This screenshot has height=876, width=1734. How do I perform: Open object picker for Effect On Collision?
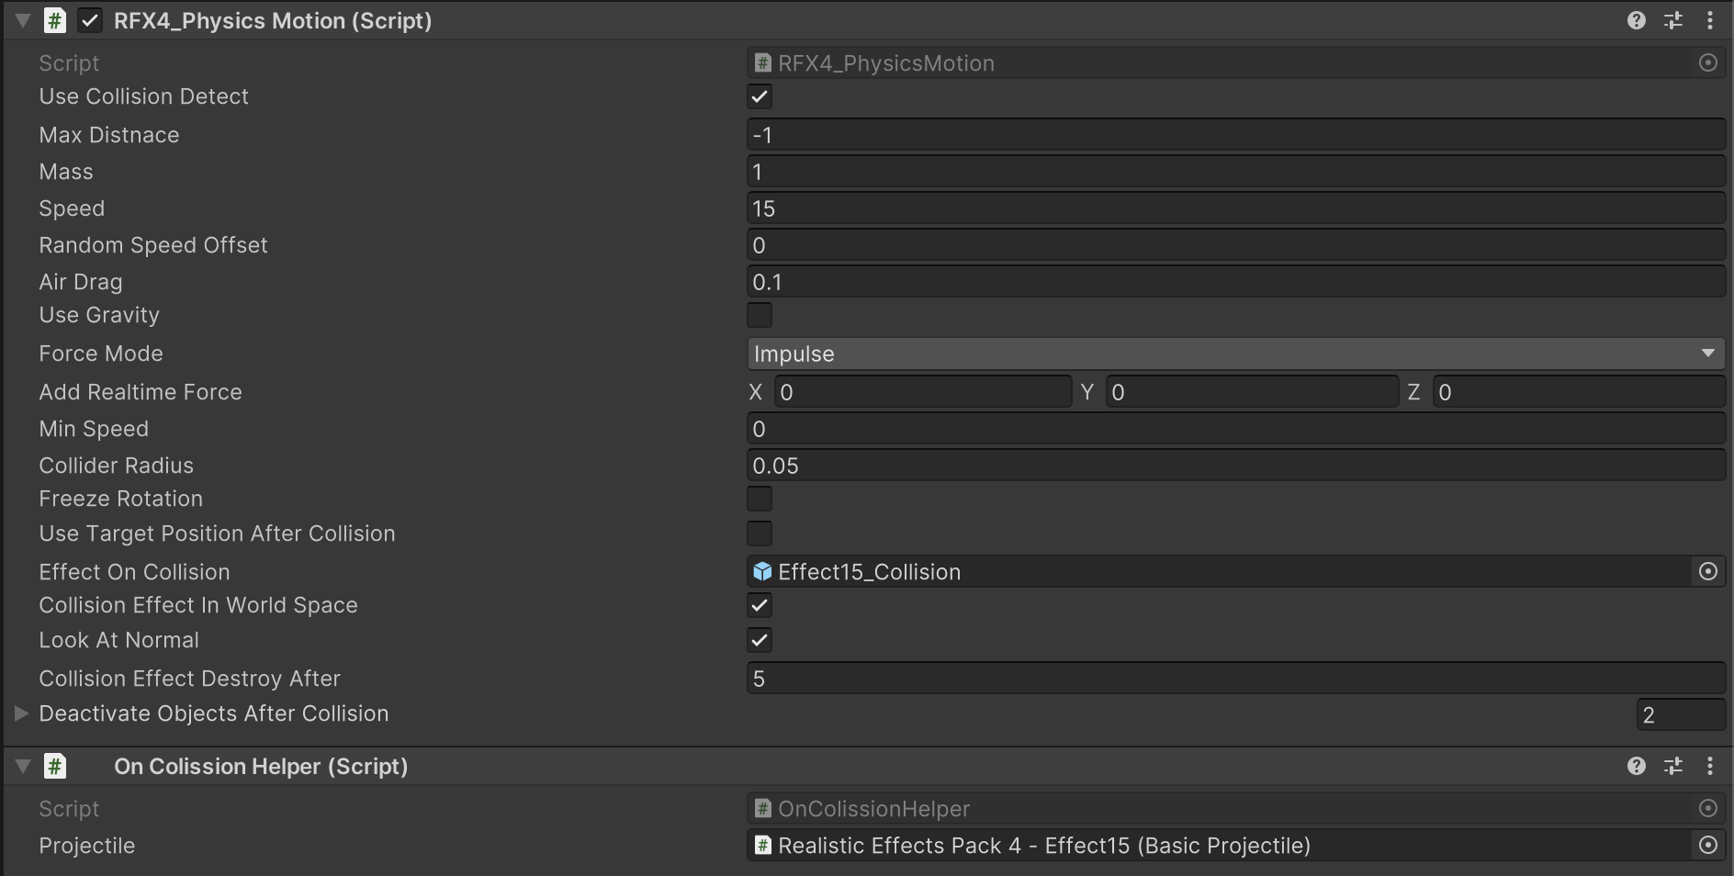1707,572
